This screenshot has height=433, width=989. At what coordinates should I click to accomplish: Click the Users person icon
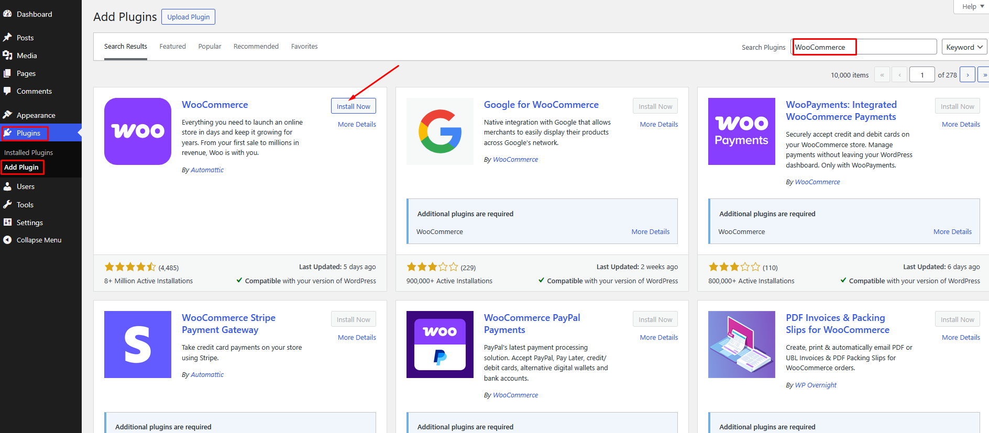[7, 186]
